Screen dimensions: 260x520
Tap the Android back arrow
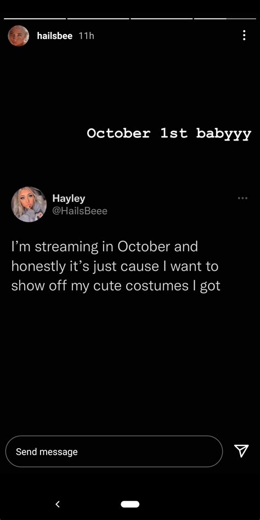[x=58, y=505]
